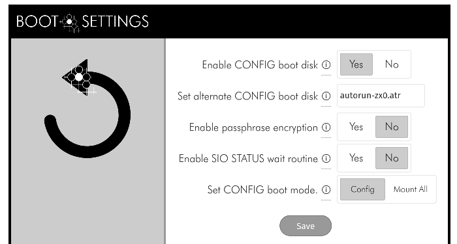Select No for SIO STATUS wait routine
This screenshot has width=457, height=244.
pos(392,158)
